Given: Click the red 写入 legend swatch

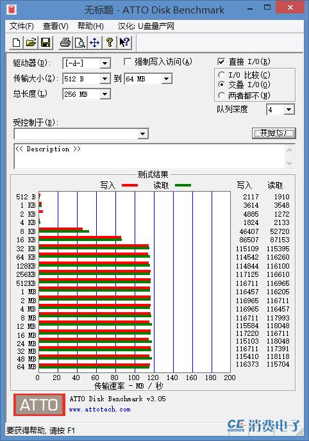Looking at the screenshot, I should 130,185.
